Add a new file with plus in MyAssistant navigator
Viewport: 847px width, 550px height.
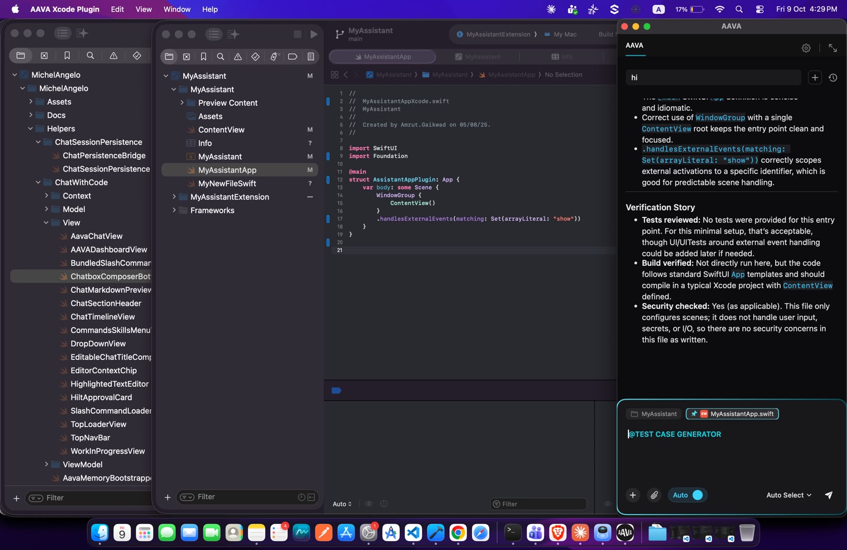tap(167, 497)
